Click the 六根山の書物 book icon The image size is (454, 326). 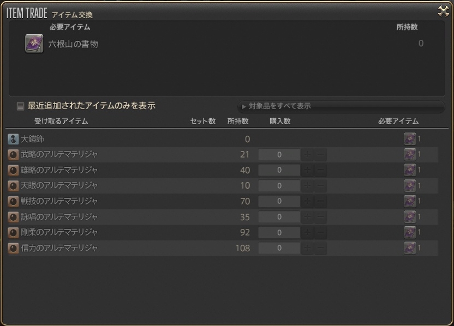tap(34, 44)
